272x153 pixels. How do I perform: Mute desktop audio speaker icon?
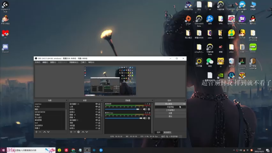pos(145,109)
